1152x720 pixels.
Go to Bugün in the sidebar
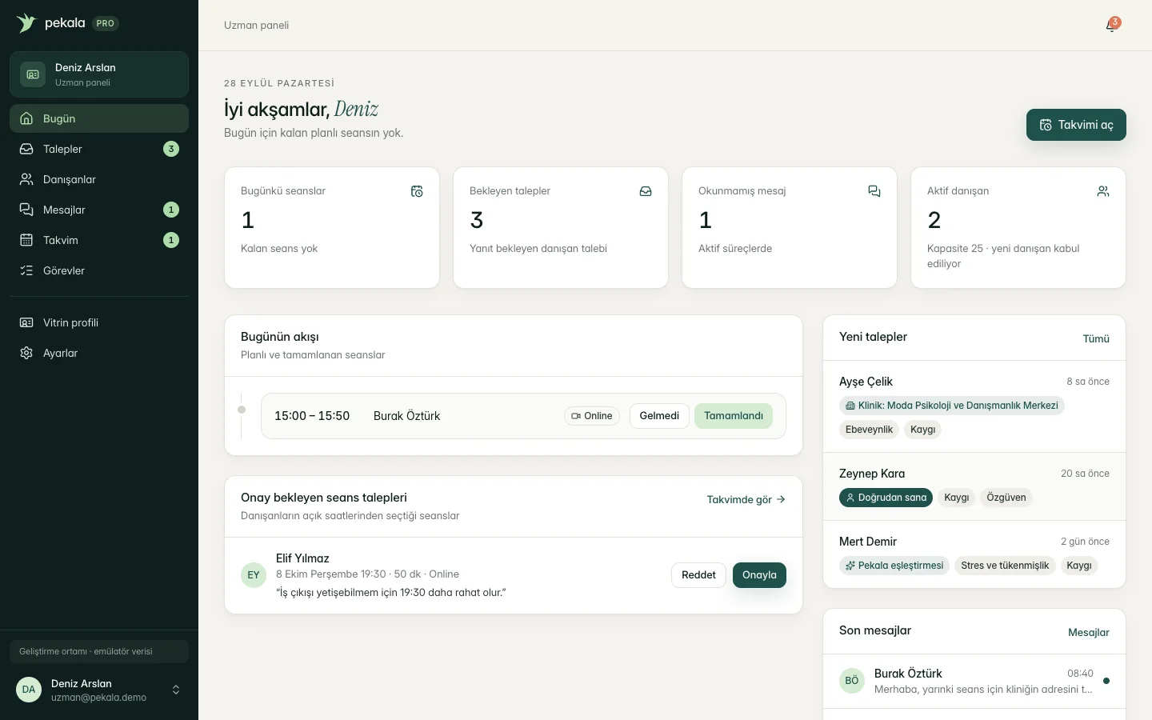[99, 118]
